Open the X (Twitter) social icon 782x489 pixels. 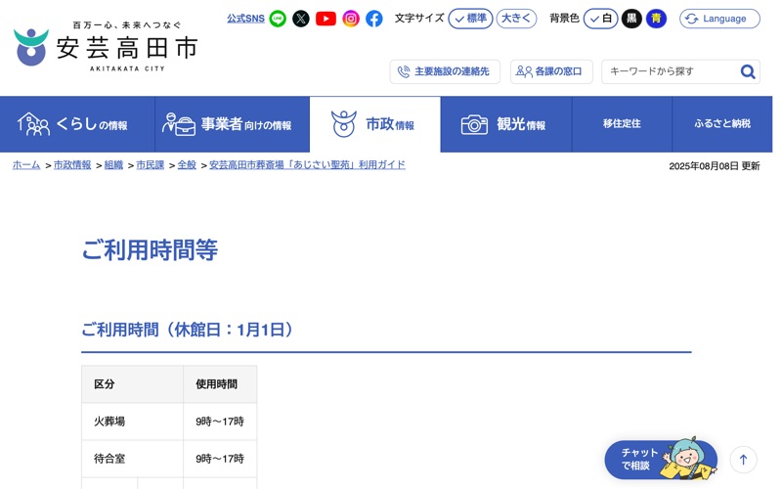pos(301,19)
